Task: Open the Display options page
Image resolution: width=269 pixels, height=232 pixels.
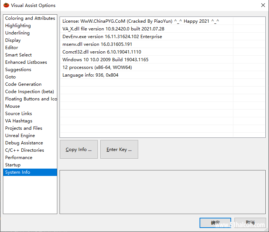Action: pyautogui.click(x=30, y=40)
